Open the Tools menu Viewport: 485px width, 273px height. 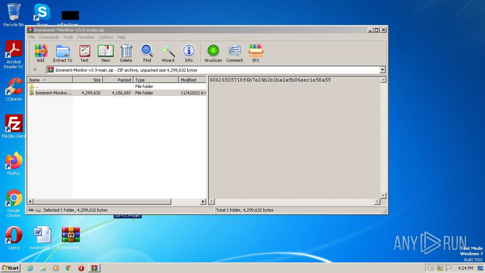click(x=68, y=37)
